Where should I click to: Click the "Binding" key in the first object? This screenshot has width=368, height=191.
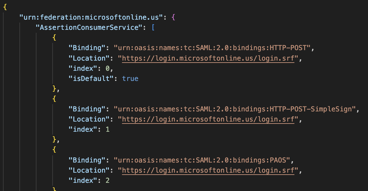point(86,48)
